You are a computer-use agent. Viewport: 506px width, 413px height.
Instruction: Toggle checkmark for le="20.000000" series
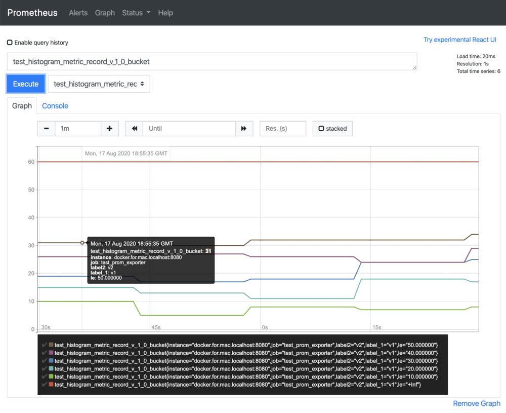tap(45, 368)
